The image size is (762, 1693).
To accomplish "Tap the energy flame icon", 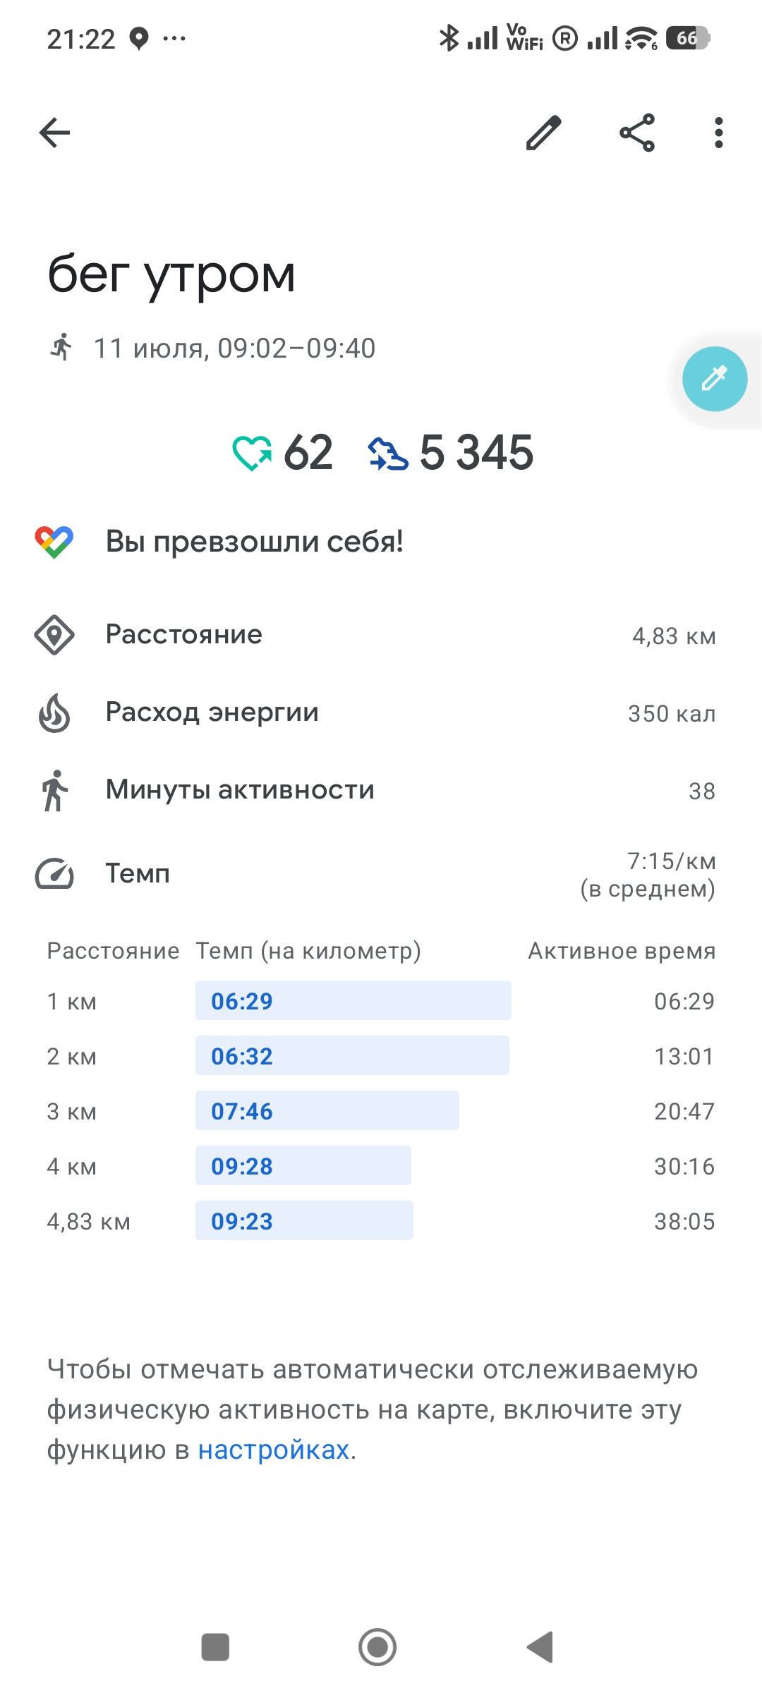I will click(x=54, y=712).
